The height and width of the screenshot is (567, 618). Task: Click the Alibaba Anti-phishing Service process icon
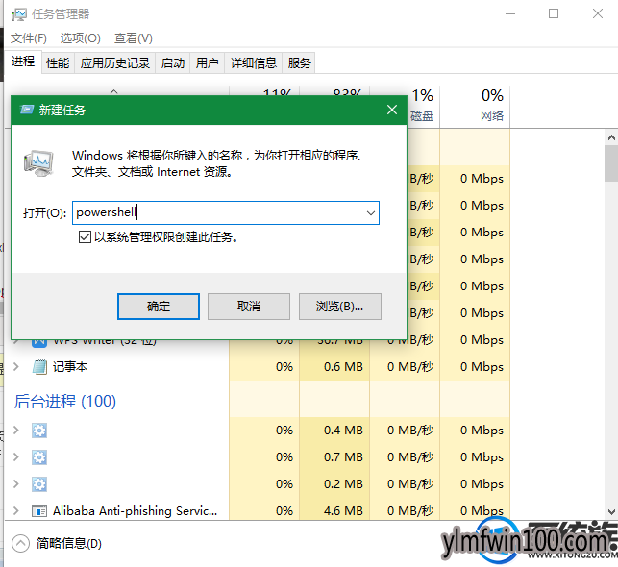39,511
